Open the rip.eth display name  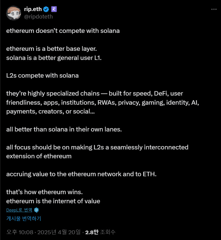coord(33,9)
